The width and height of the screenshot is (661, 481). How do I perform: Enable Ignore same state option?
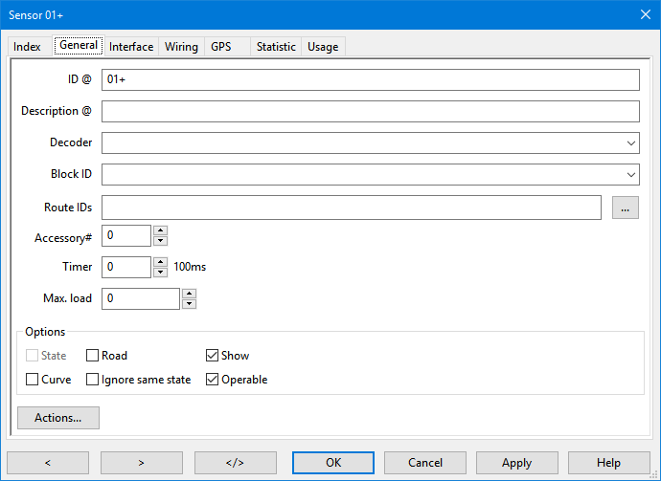(93, 380)
